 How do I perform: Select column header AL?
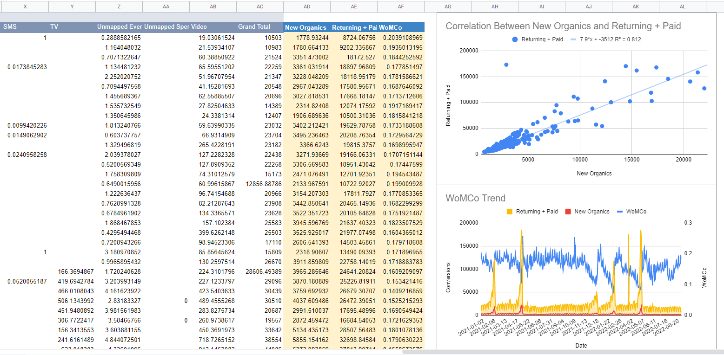tap(682, 6)
